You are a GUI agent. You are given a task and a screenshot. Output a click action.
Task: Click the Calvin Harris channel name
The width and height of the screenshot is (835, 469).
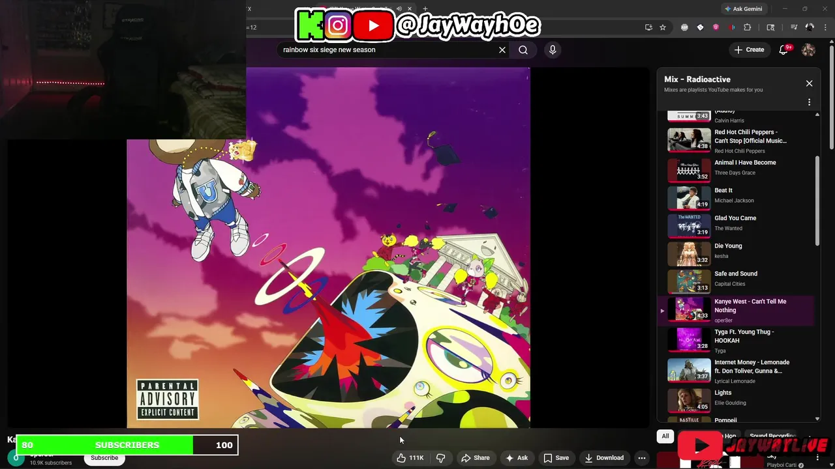729,121
